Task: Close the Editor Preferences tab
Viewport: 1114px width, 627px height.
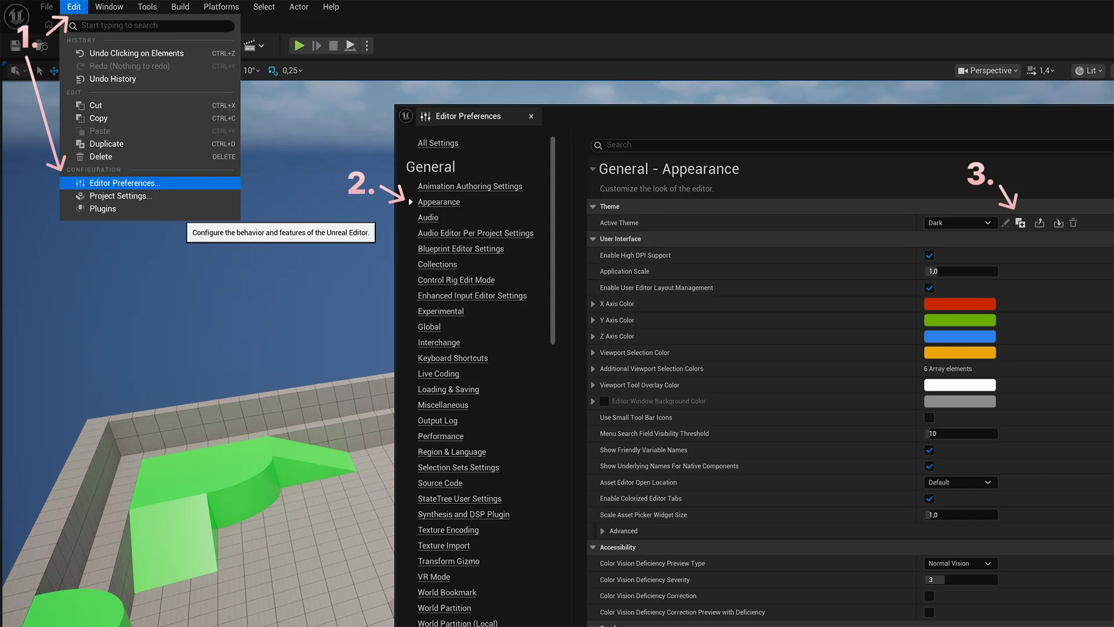Action: pyautogui.click(x=531, y=116)
